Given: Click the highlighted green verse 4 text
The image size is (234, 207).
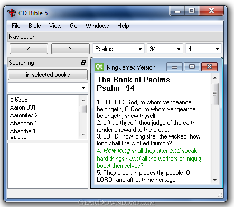Looking at the screenshot, I should click(149, 158).
